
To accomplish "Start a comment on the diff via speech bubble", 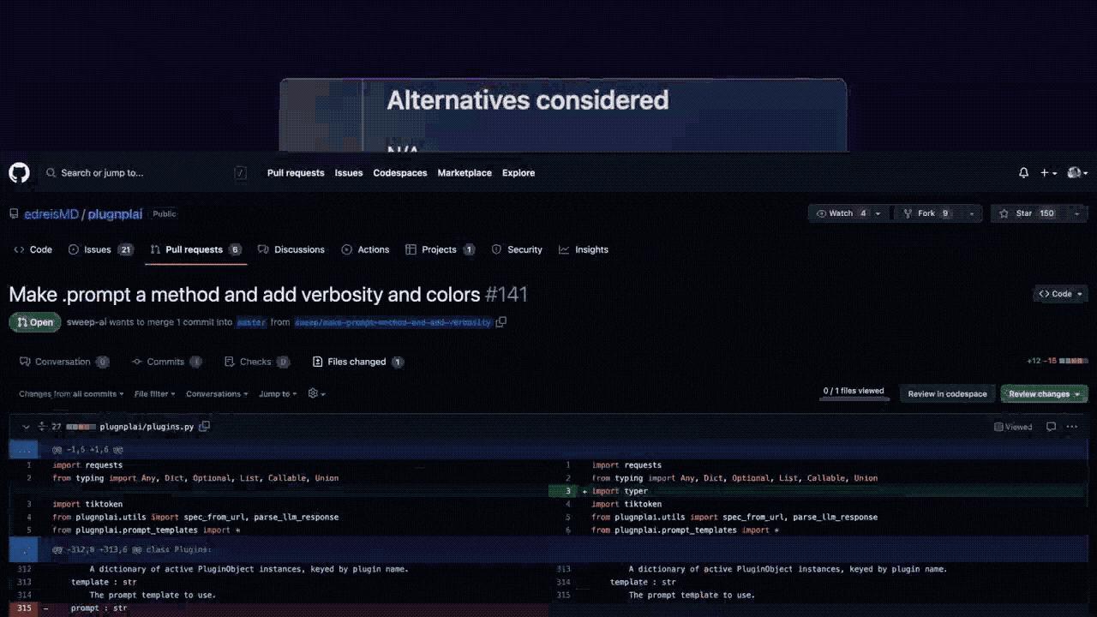I will click(x=1052, y=426).
